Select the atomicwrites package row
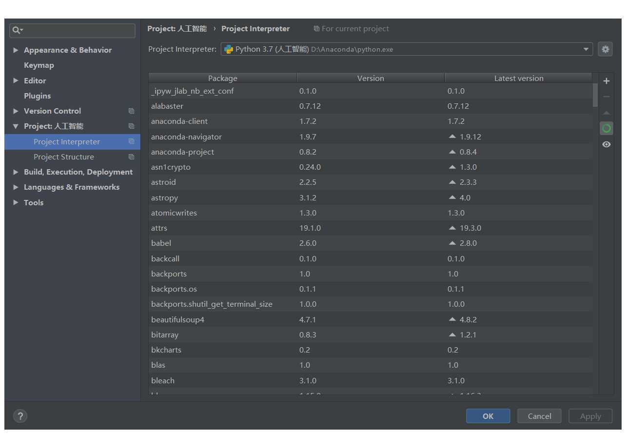Viewport: 626px width, 434px height. (x=371, y=213)
